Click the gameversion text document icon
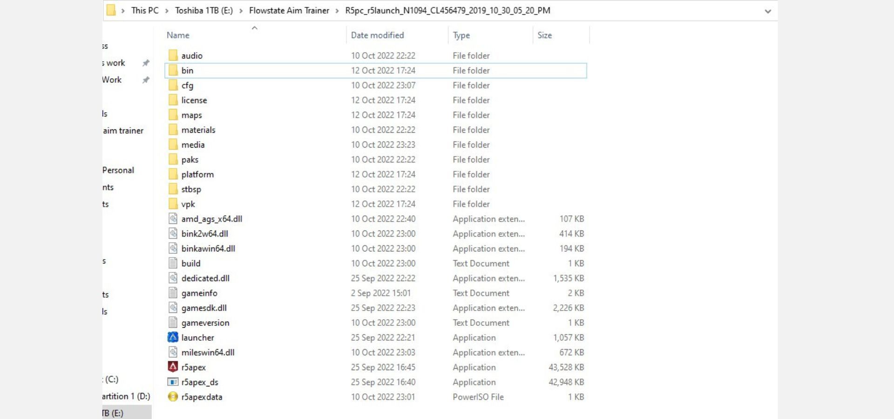The image size is (894, 419). click(173, 323)
